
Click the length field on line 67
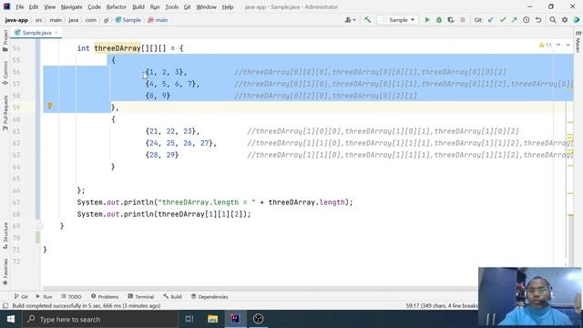332,202
